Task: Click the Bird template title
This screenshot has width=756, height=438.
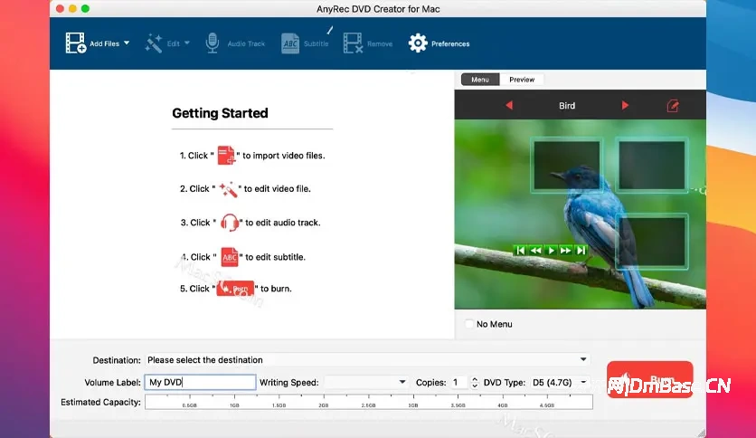Action: (567, 106)
